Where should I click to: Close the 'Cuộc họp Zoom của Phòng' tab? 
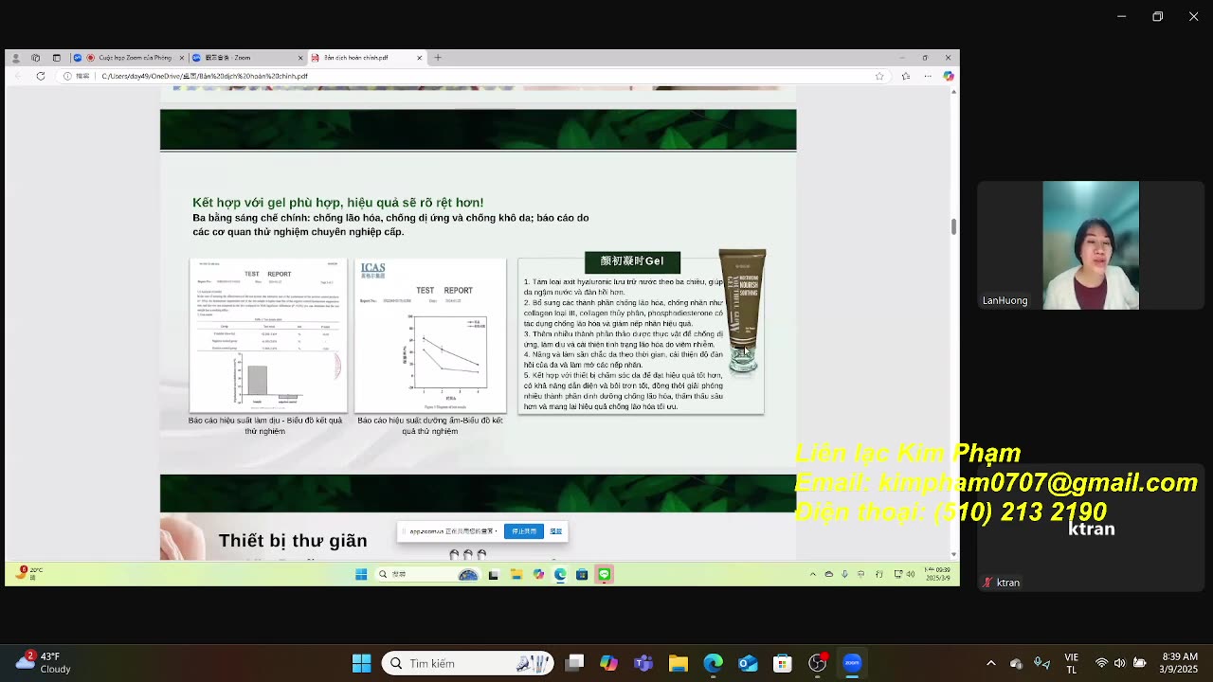[180, 58]
